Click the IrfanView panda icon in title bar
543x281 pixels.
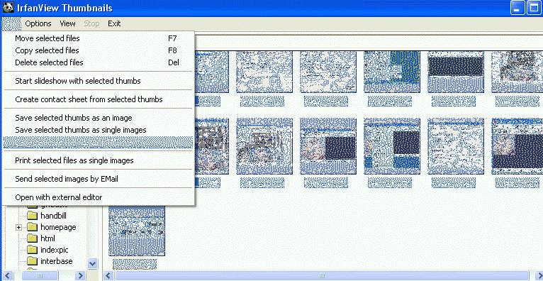click(x=8, y=7)
